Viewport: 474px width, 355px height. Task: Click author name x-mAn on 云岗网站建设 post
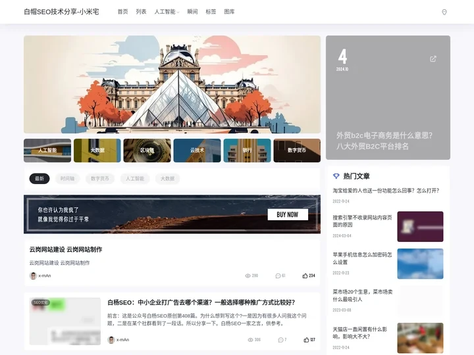[x=45, y=275]
